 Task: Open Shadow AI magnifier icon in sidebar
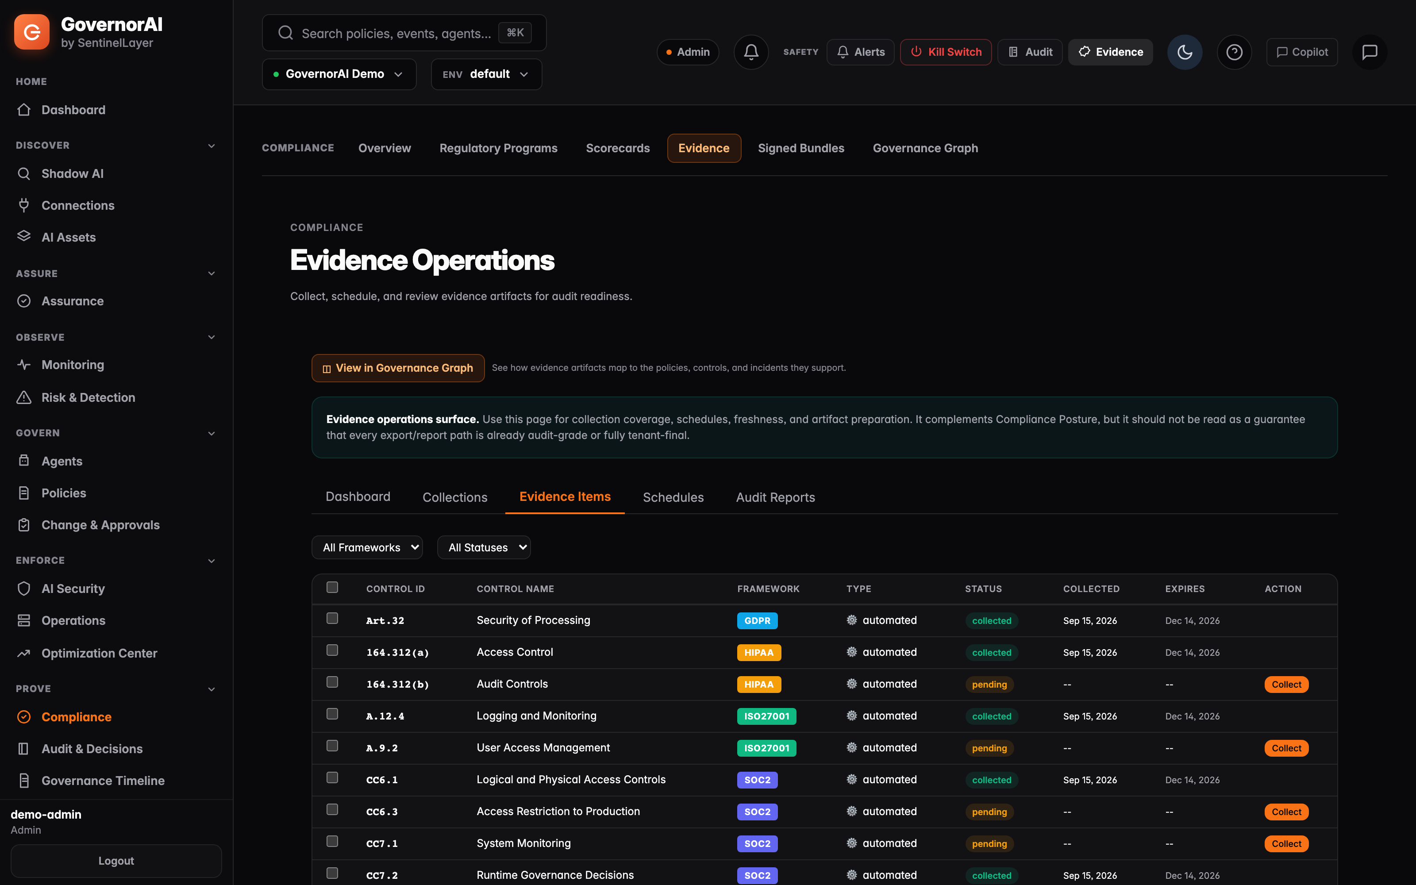24,173
